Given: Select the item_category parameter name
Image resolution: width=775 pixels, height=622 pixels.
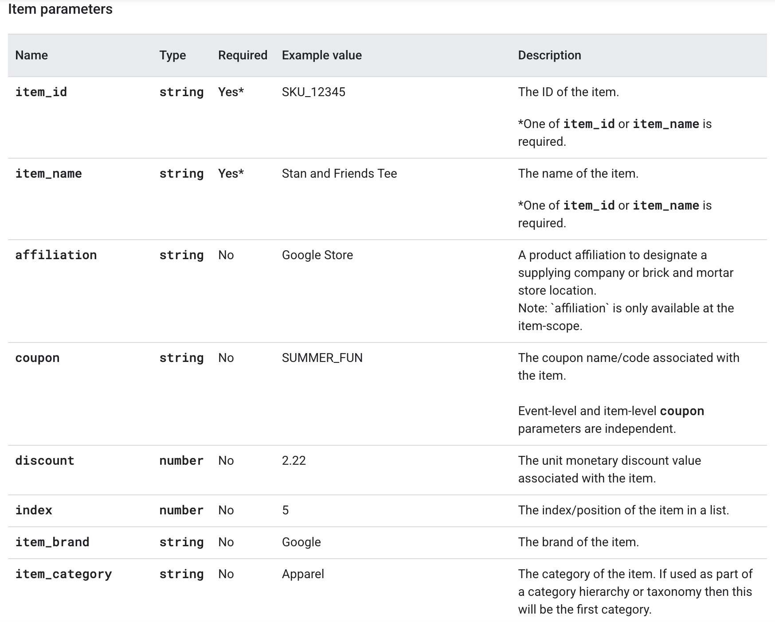Looking at the screenshot, I should pyautogui.click(x=63, y=574).
